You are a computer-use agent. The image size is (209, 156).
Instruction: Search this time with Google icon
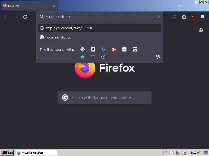point(83,49)
